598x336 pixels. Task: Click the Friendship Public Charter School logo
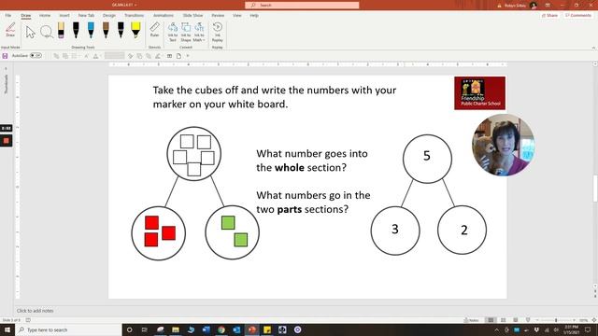coord(479,93)
